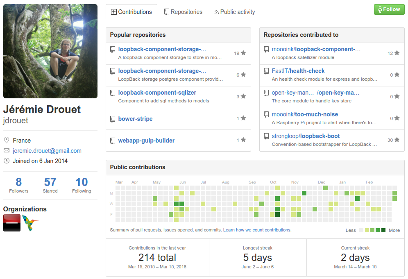Screen dimensions: 408x279
Task: Open the loopback-component-storage repo with 19 stars
Action: coord(162,49)
